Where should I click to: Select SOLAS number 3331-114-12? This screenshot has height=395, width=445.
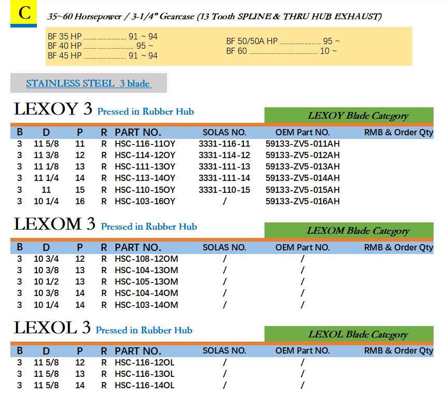coord(224,155)
